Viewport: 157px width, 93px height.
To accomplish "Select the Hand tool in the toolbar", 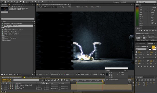I will pos(6,2).
